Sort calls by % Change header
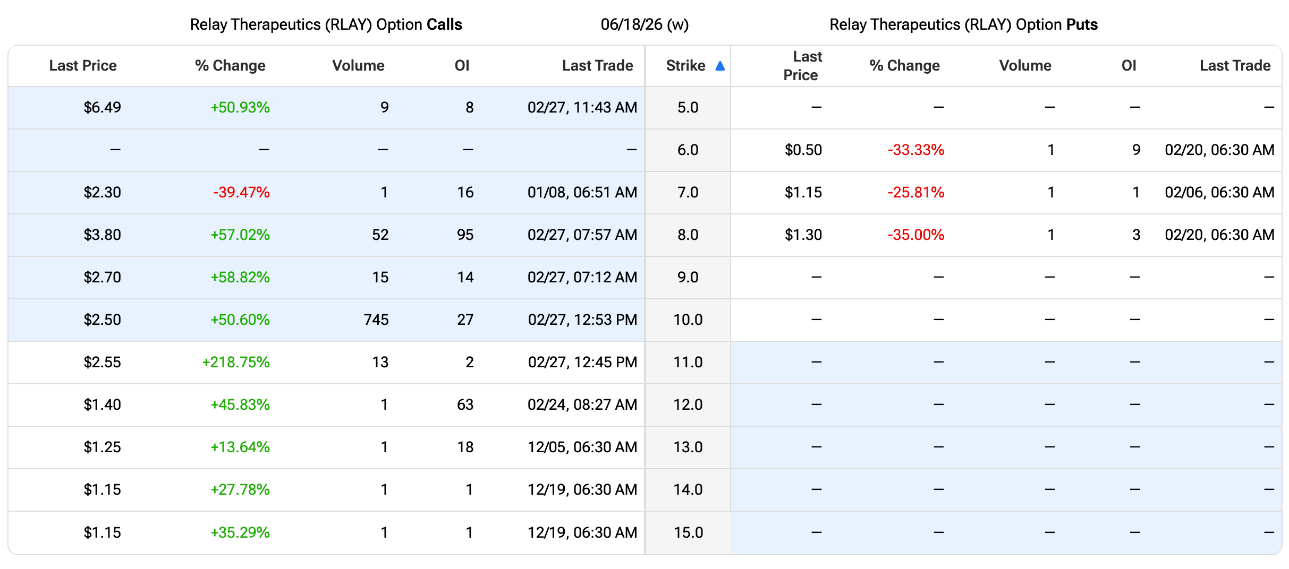 tap(230, 66)
